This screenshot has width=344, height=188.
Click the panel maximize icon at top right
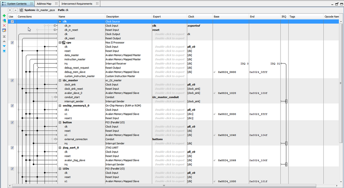[x=342, y=4]
